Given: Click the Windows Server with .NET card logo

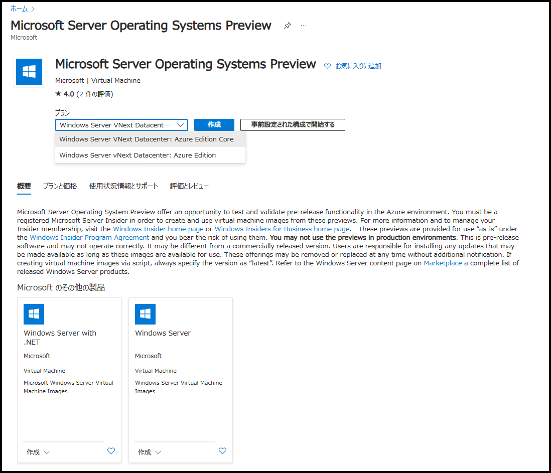Looking at the screenshot, I should point(34,314).
